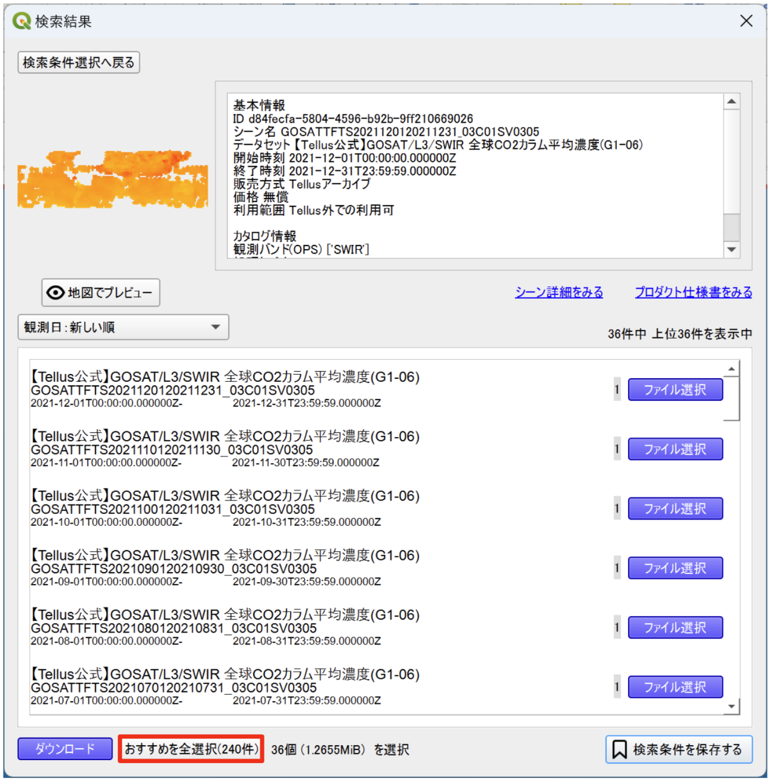Viewport: 771px width, 782px height.
Task: Preview scene on map with 地図でプレビュー
Action: [101, 292]
